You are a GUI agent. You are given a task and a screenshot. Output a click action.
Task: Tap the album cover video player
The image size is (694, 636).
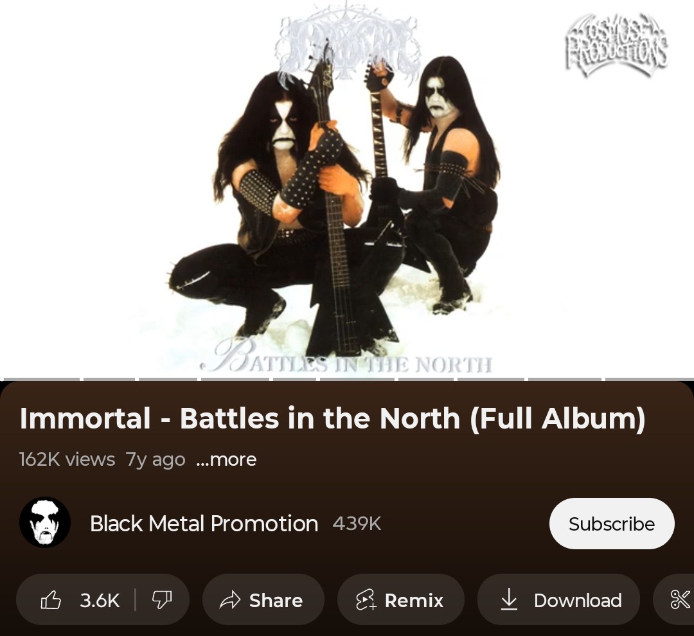(347, 188)
